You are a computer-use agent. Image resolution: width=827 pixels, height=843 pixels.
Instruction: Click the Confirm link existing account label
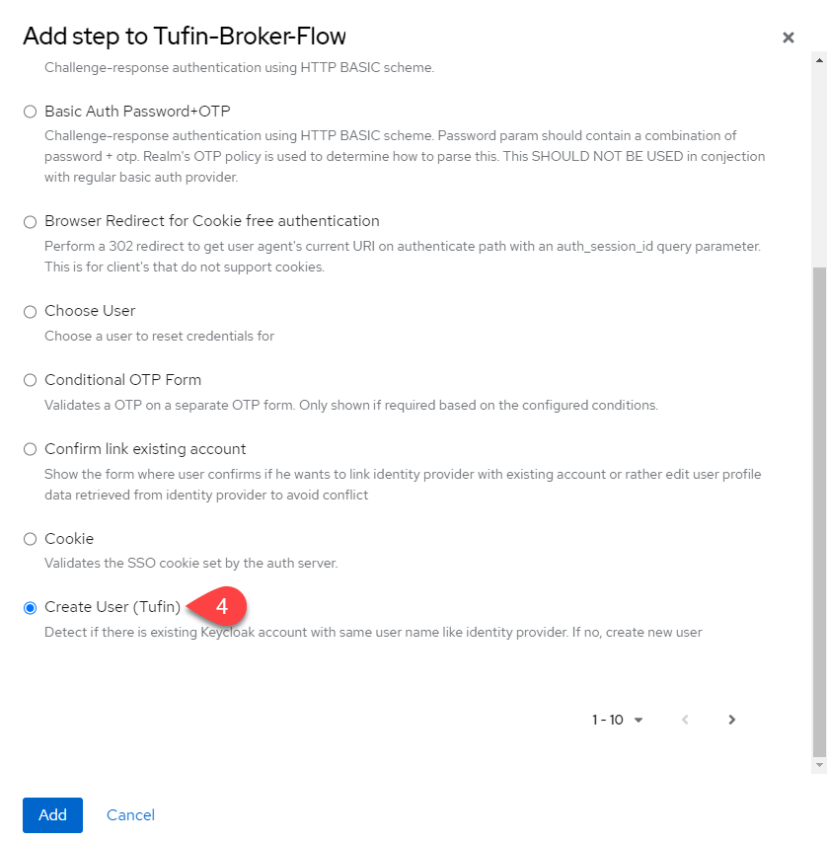coord(145,449)
